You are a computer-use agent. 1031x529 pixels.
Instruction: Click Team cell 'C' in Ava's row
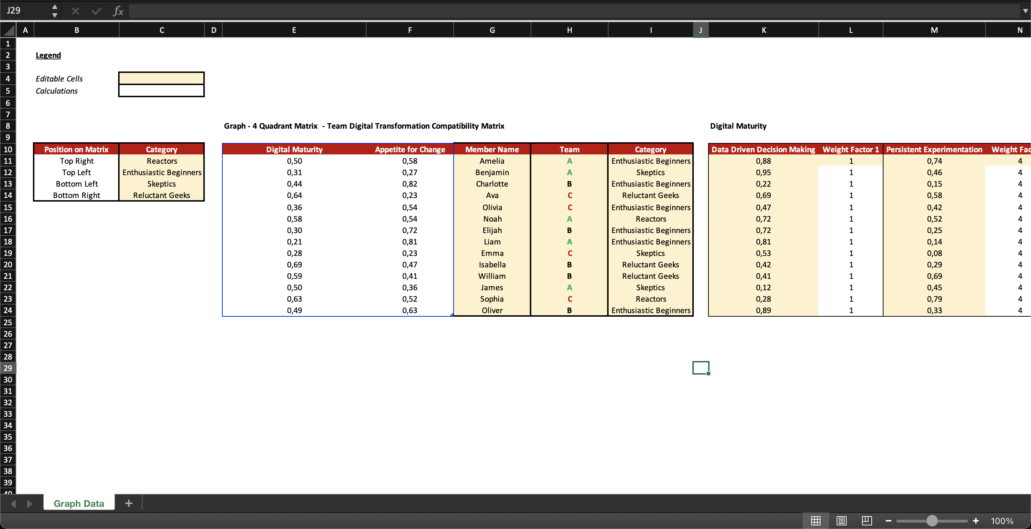[570, 196]
